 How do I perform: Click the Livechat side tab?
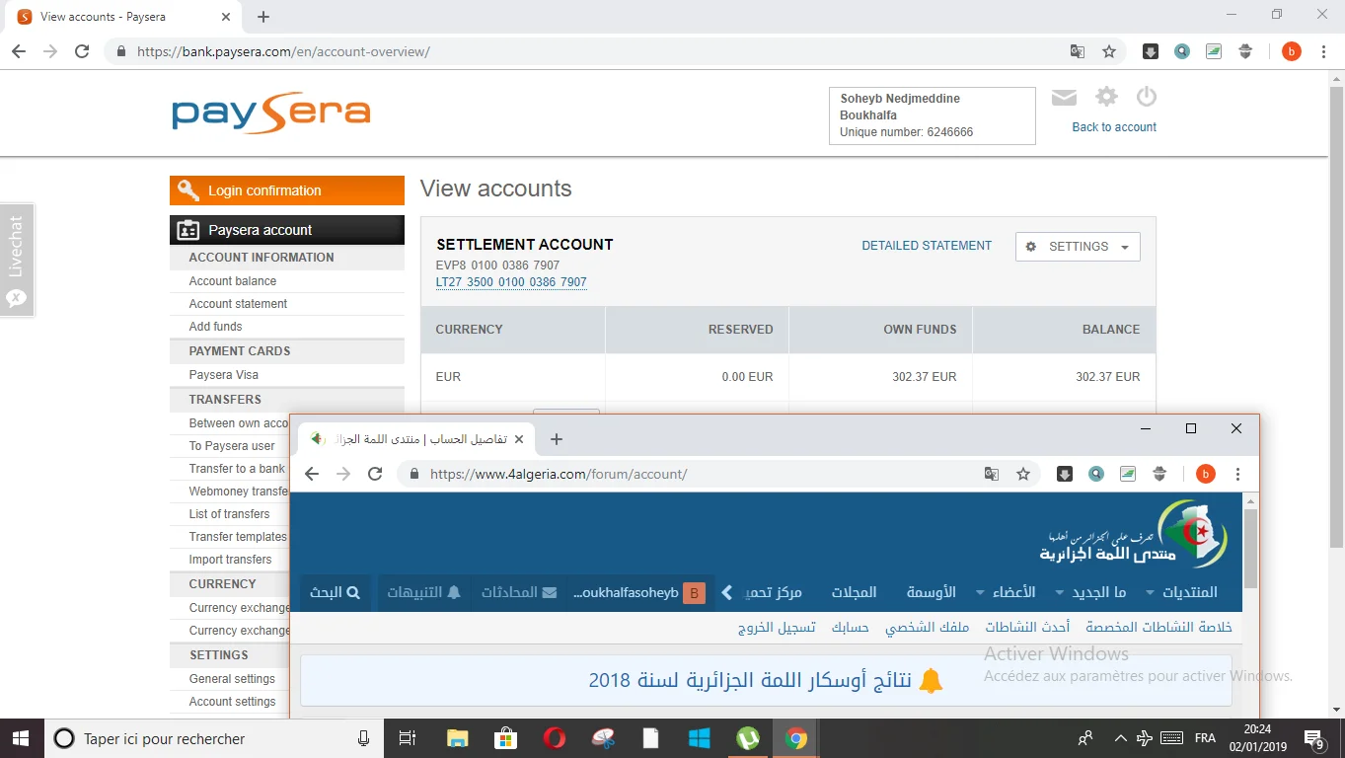pyautogui.click(x=17, y=260)
